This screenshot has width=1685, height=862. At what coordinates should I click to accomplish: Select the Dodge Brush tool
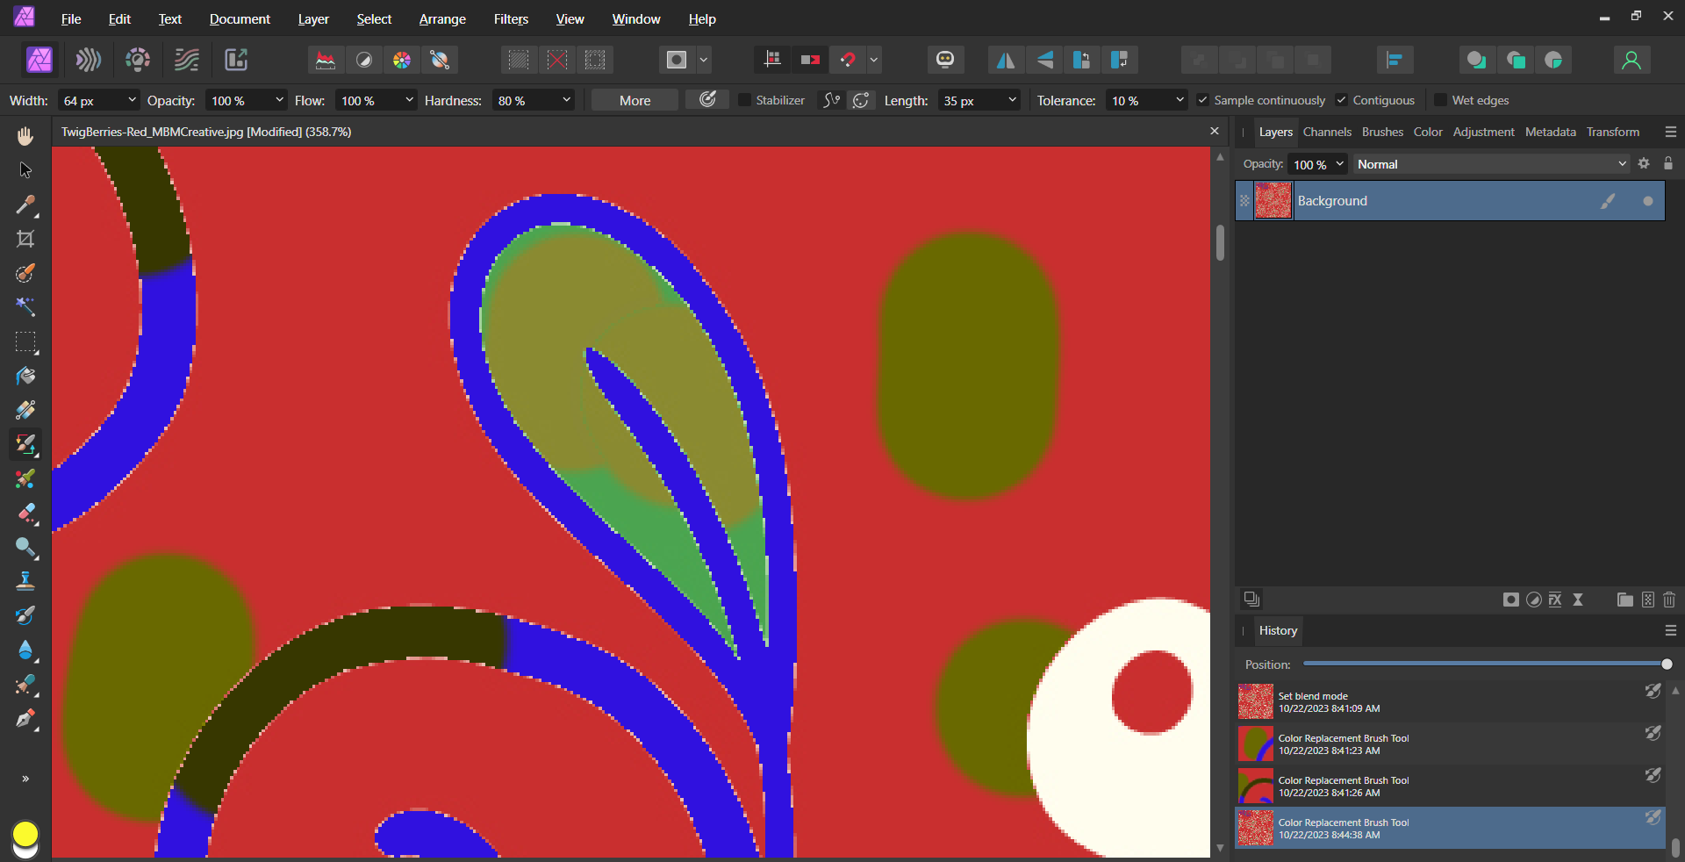25,547
